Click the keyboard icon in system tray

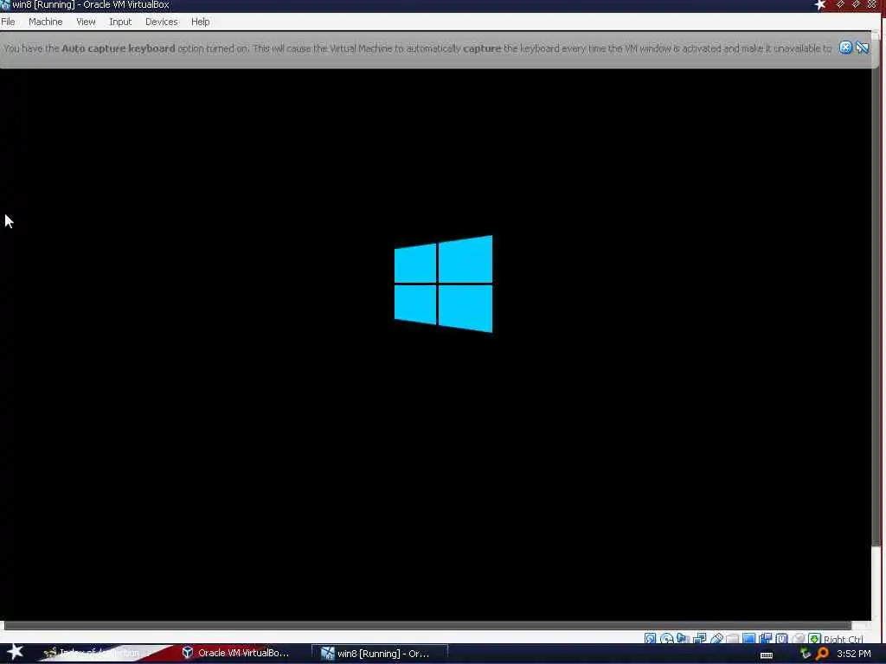click(767, 655)
